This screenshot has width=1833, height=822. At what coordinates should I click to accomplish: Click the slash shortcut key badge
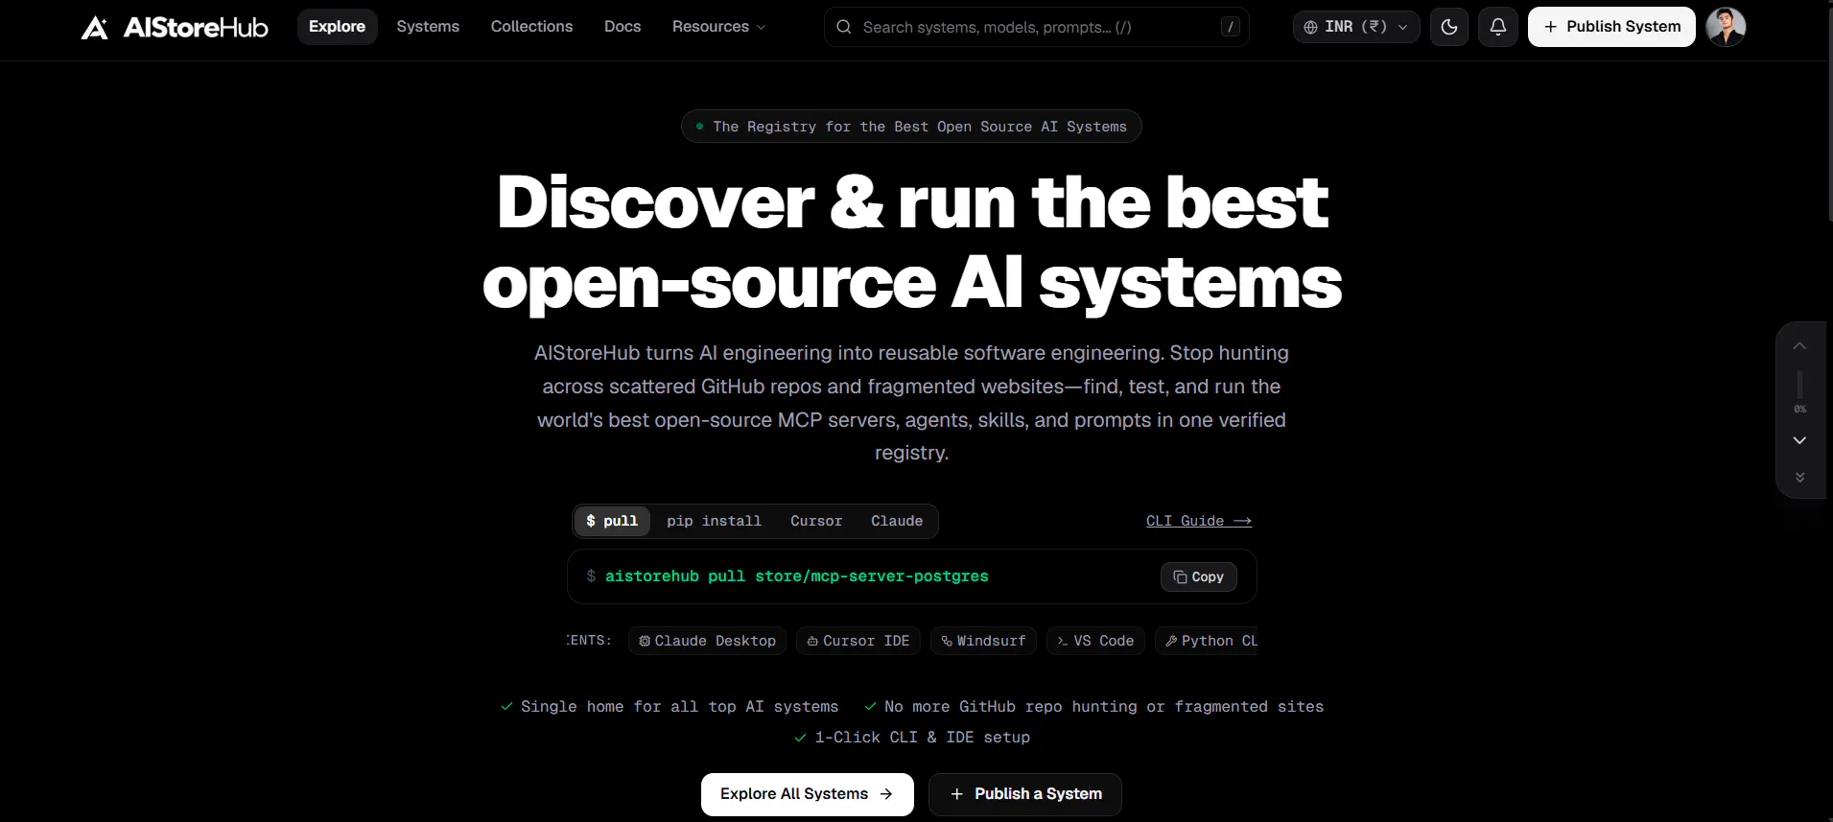click(x=1231, y=27)
